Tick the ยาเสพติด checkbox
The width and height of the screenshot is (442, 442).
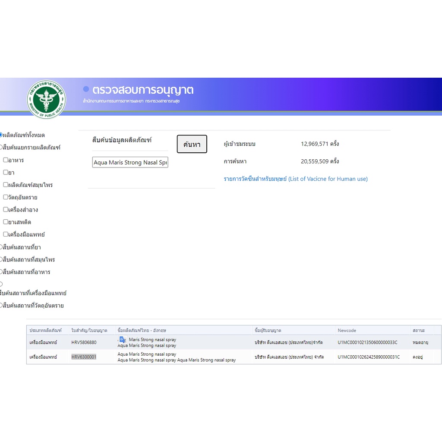[6, 222]
